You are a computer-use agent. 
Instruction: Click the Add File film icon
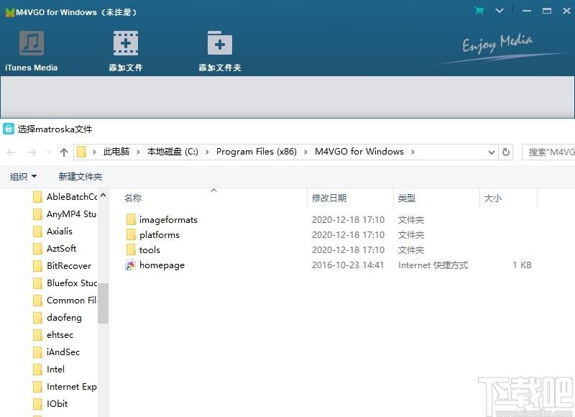point(125,43)
